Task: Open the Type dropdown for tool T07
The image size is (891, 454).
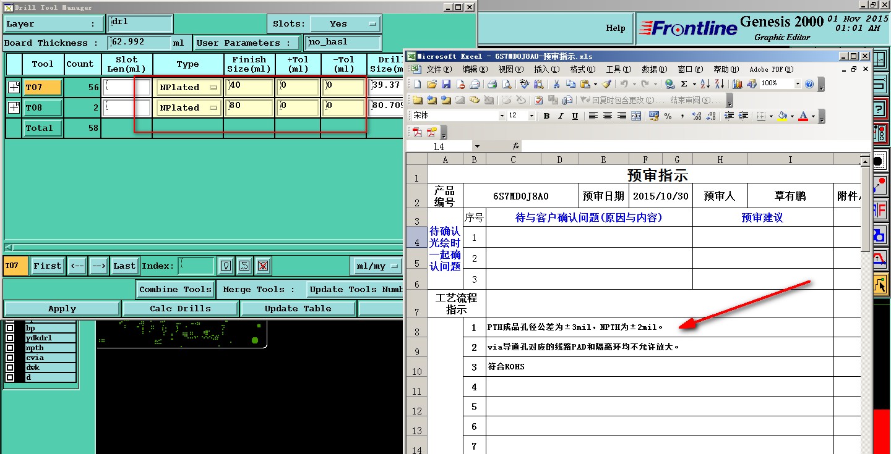Action: (x=189, y=88)
